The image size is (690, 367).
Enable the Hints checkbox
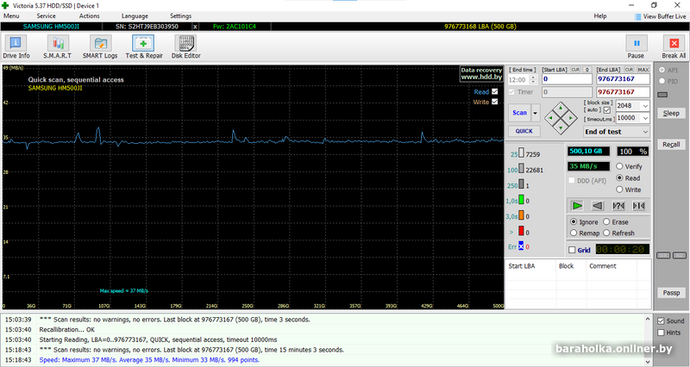[x=661, y=333]
